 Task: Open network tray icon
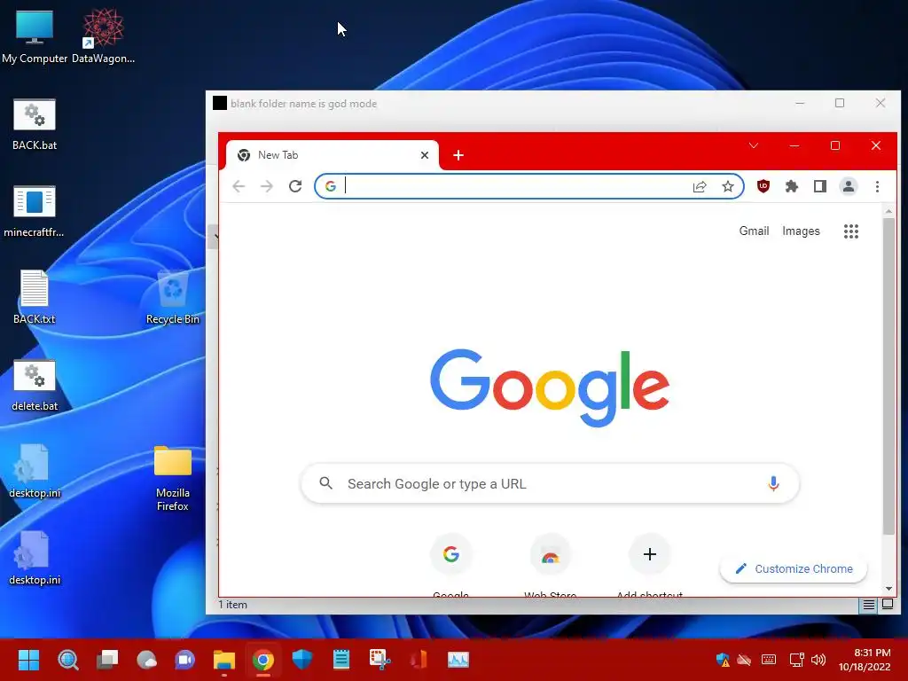797,660
